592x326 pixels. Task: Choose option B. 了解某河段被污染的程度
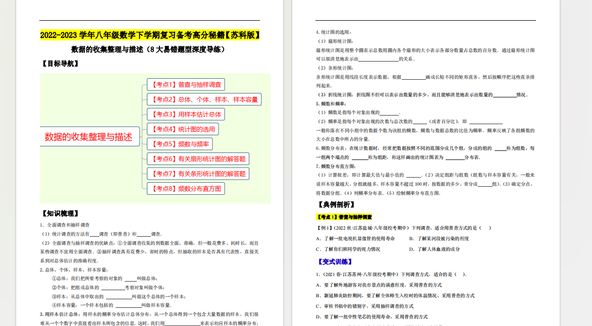click(x=439, y=239)
